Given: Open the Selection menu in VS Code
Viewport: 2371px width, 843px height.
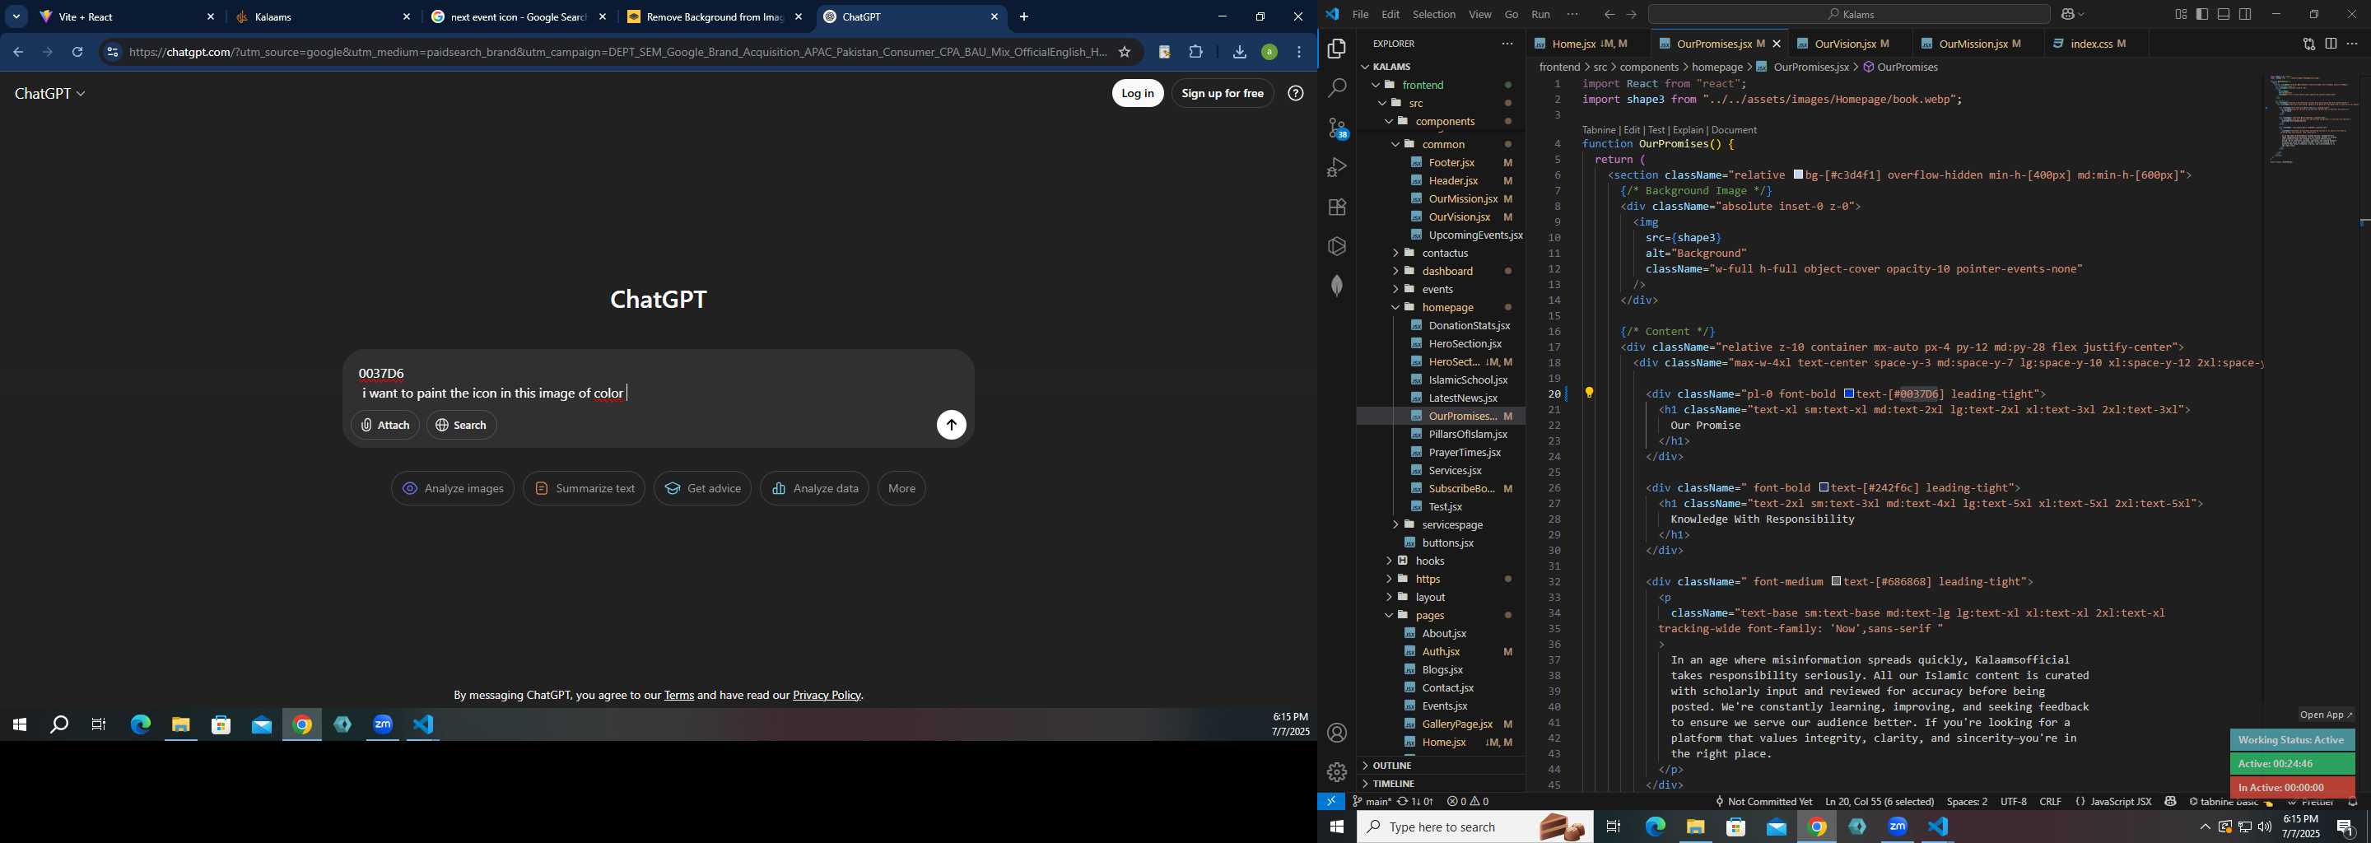Looking at the screenshot, I should 1434,15.
